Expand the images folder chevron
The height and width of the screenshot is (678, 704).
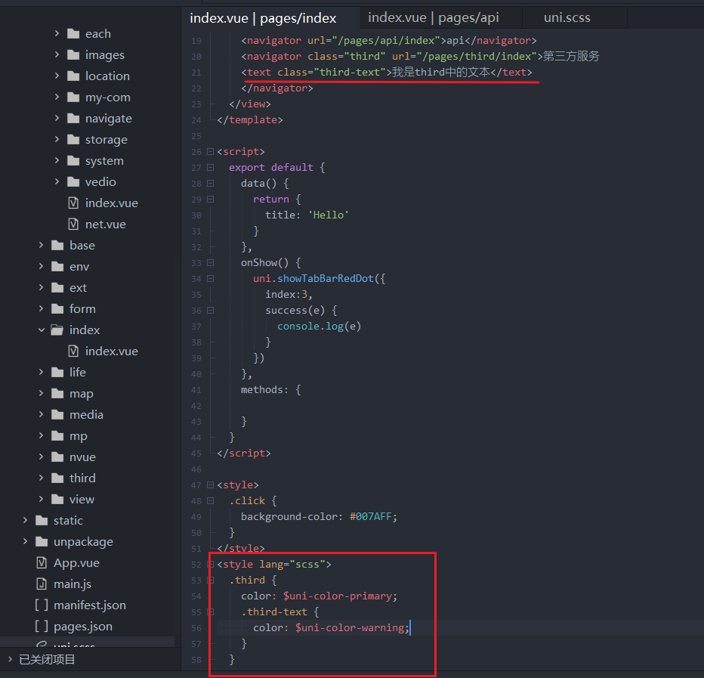pyautogui.click(x=57, y=54)
